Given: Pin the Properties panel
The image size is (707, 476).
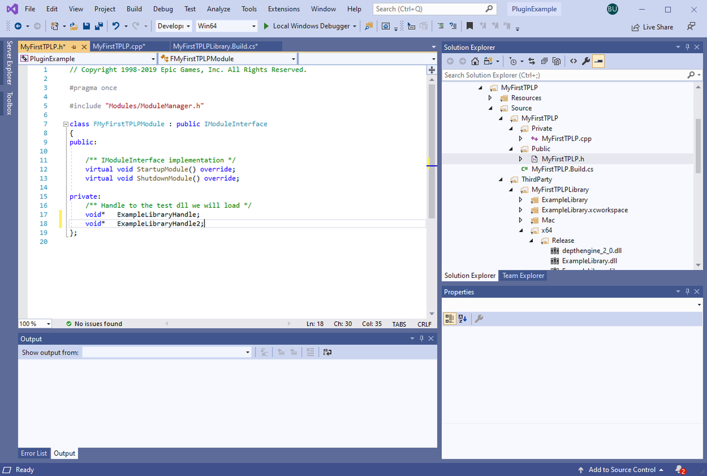Looking at the screenshot, I should (x=687, y=292).
